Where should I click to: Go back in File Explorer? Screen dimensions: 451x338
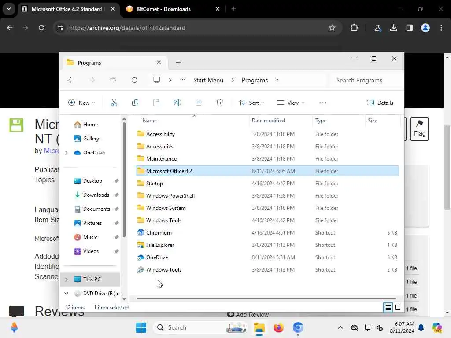click(x=71, y=80)
